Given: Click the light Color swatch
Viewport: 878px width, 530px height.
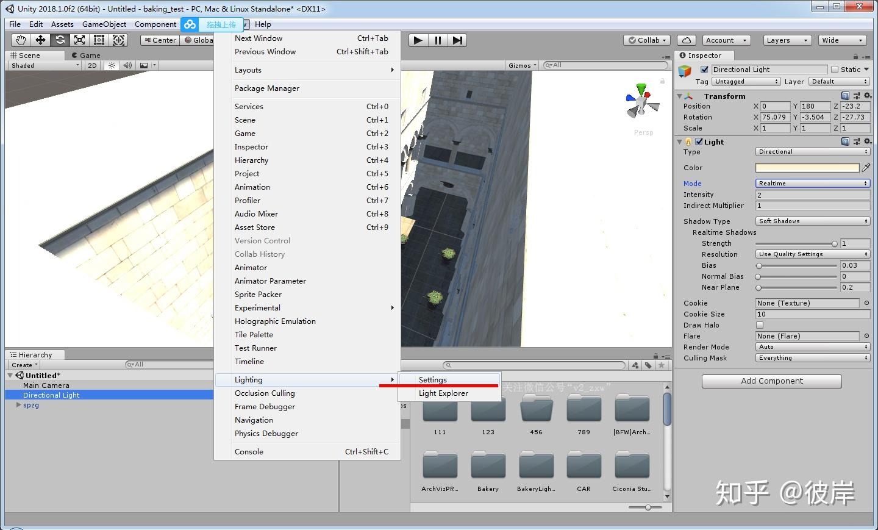Looking at the screenshot, I should [x=807, y=168].
